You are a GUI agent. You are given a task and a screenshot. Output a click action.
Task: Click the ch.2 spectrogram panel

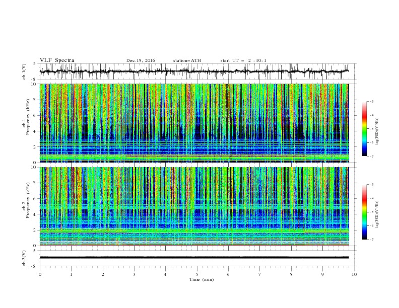tap(194, 206)
